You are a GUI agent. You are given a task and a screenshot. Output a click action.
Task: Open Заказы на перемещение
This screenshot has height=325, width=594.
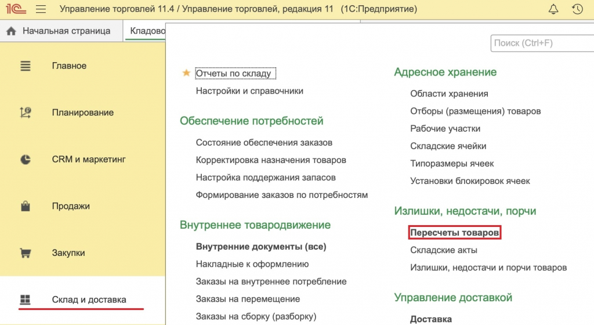pos(248,299)
